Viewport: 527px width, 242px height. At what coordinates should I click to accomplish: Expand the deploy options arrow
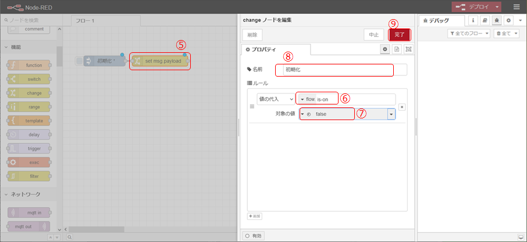(498, 7)
